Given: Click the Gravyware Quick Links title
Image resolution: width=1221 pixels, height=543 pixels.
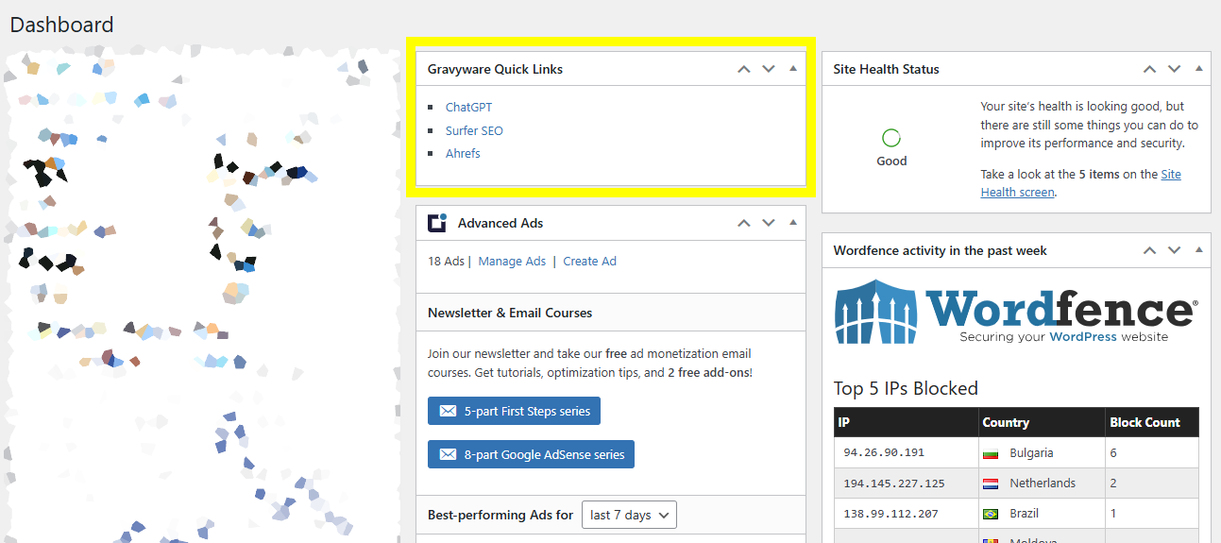Looking at the screenshot, I should point(495,69).
